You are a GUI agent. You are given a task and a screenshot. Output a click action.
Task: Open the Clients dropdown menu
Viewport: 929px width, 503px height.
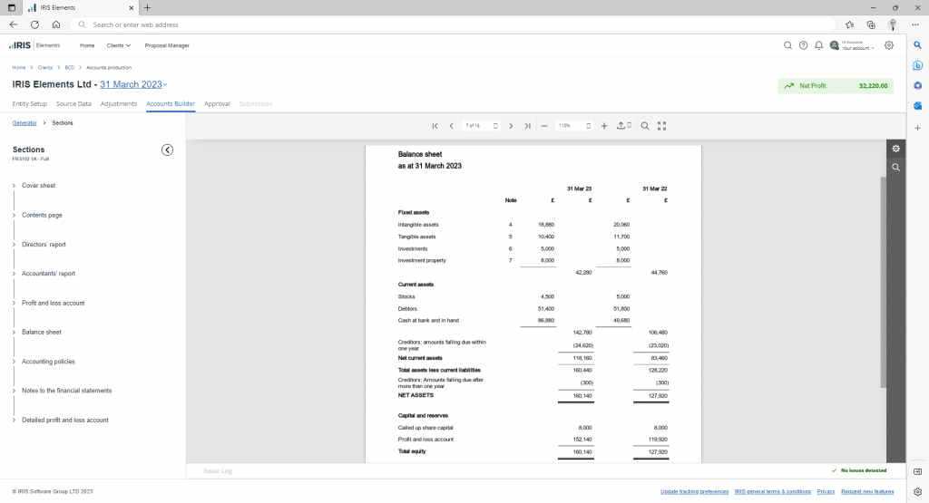click(x=119, y=45)
